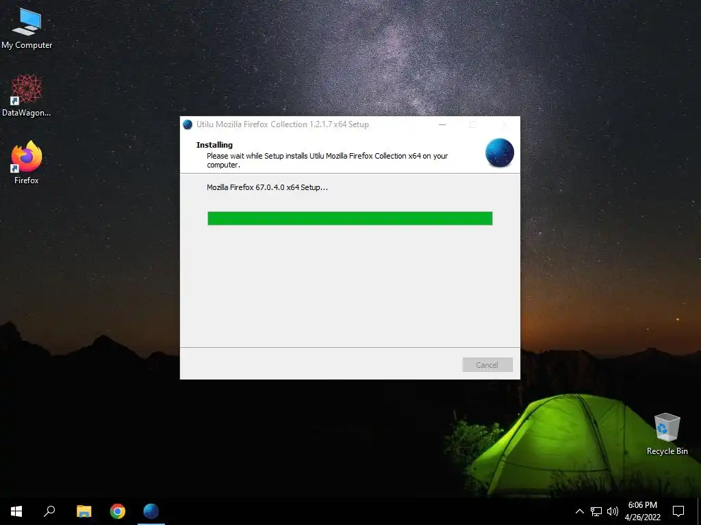Click the installer globe icon in title bar

[x=188, y=124]
